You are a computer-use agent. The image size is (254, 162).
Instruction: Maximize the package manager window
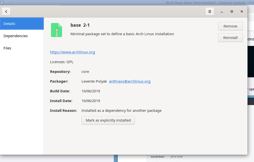(x=232, y=11)
